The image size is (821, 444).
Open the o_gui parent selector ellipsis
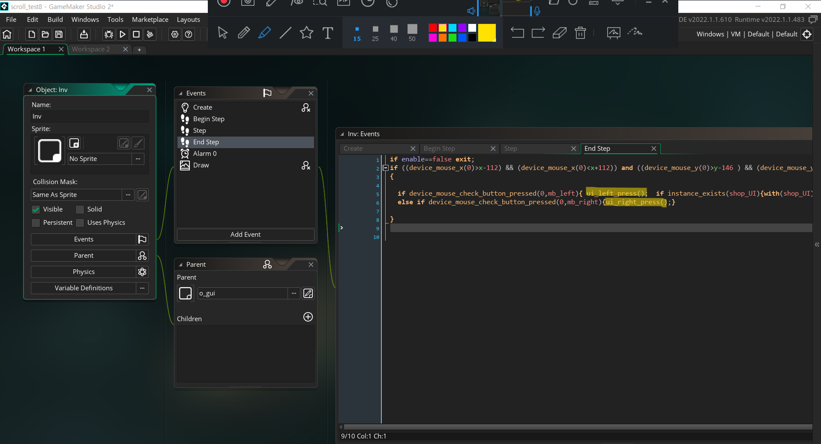294,293
